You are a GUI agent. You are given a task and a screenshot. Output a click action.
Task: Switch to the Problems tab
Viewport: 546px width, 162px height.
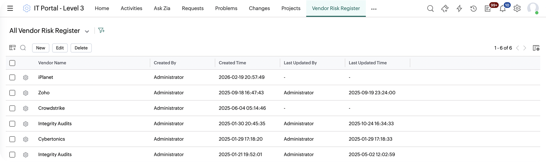pyautogui.click(x=226, y=8)
